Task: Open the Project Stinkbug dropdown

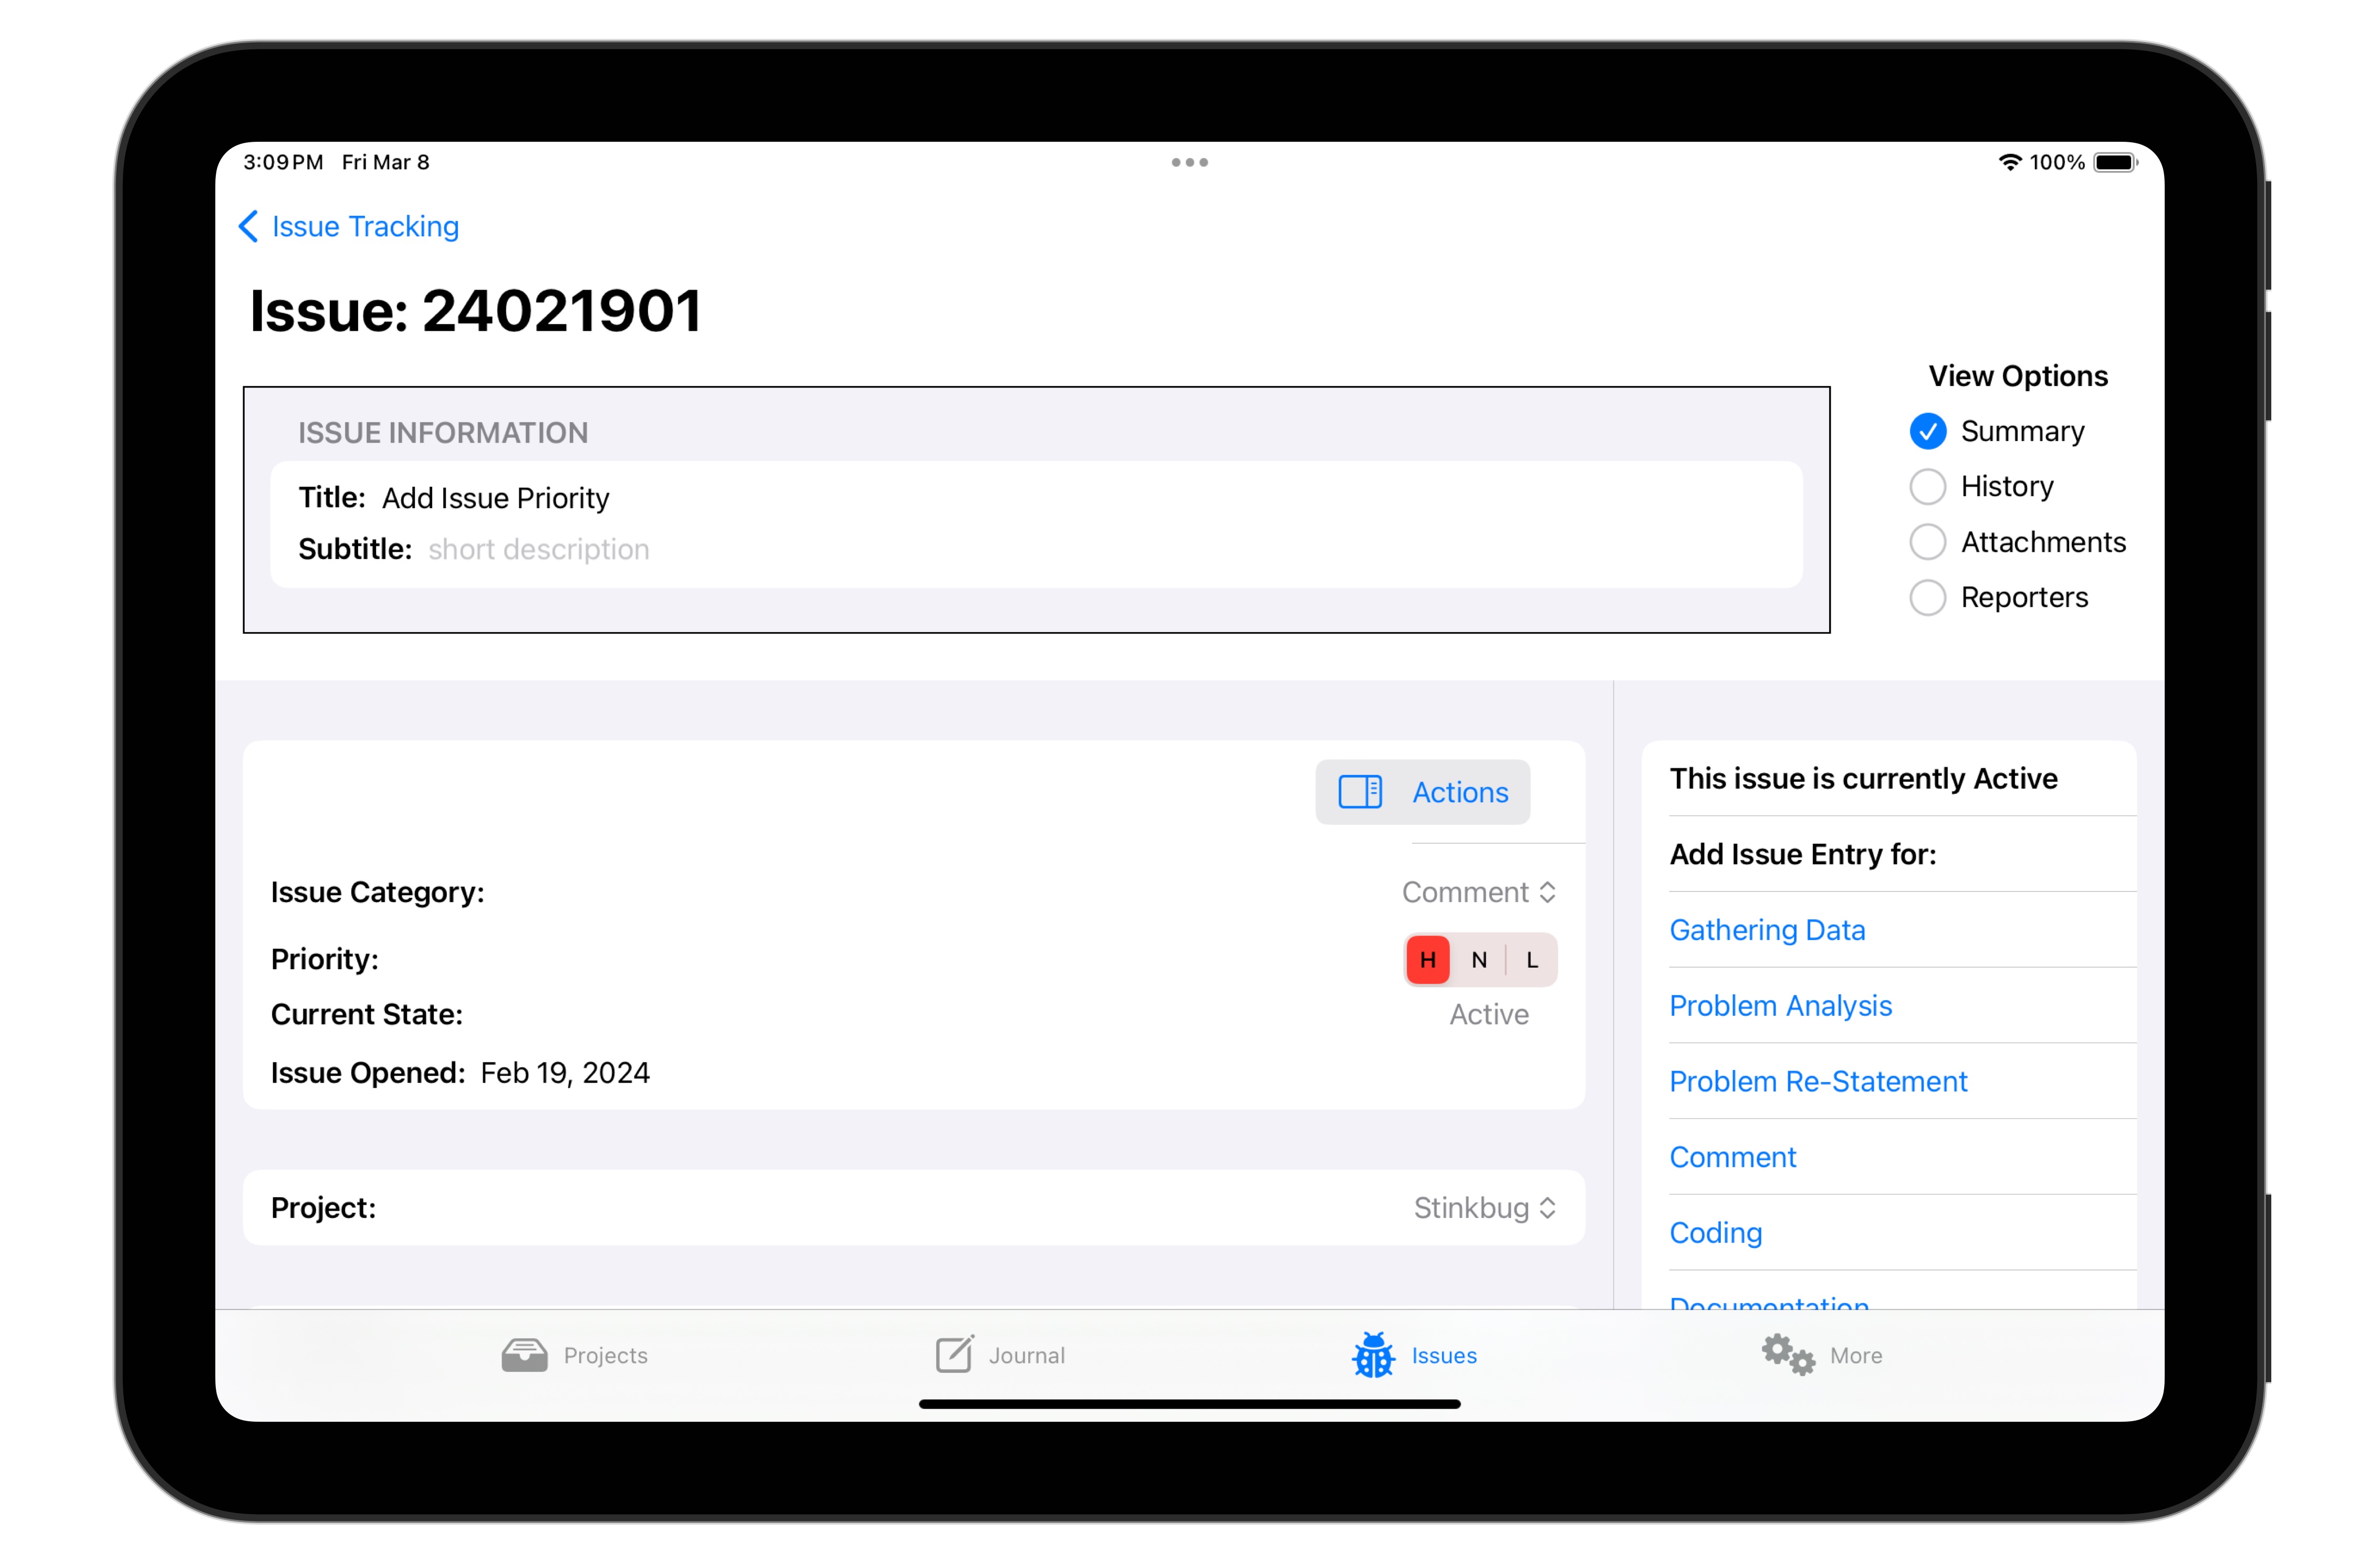Action: pos(1484,1208)
